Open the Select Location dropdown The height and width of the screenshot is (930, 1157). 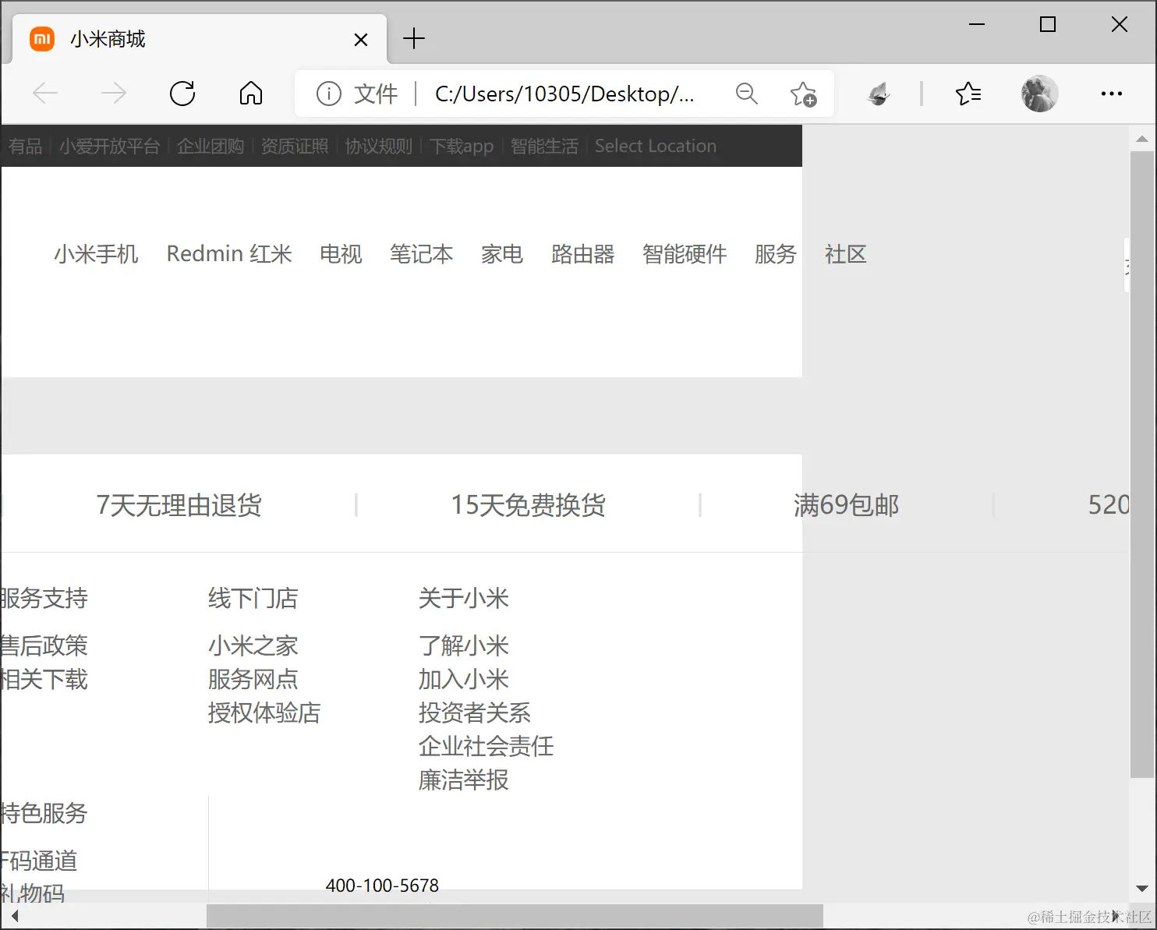[655, 146]
